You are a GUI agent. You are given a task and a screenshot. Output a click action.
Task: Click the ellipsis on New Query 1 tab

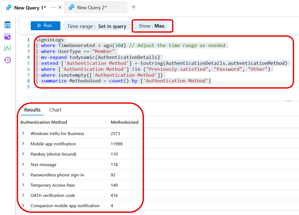tap(53, 7)
